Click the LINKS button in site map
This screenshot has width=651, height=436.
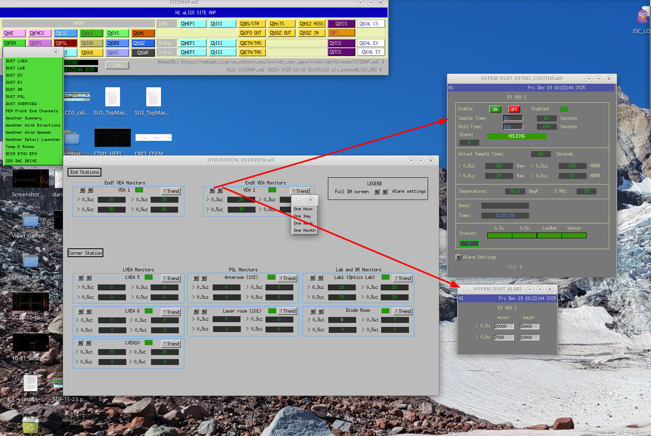(117, 65)
